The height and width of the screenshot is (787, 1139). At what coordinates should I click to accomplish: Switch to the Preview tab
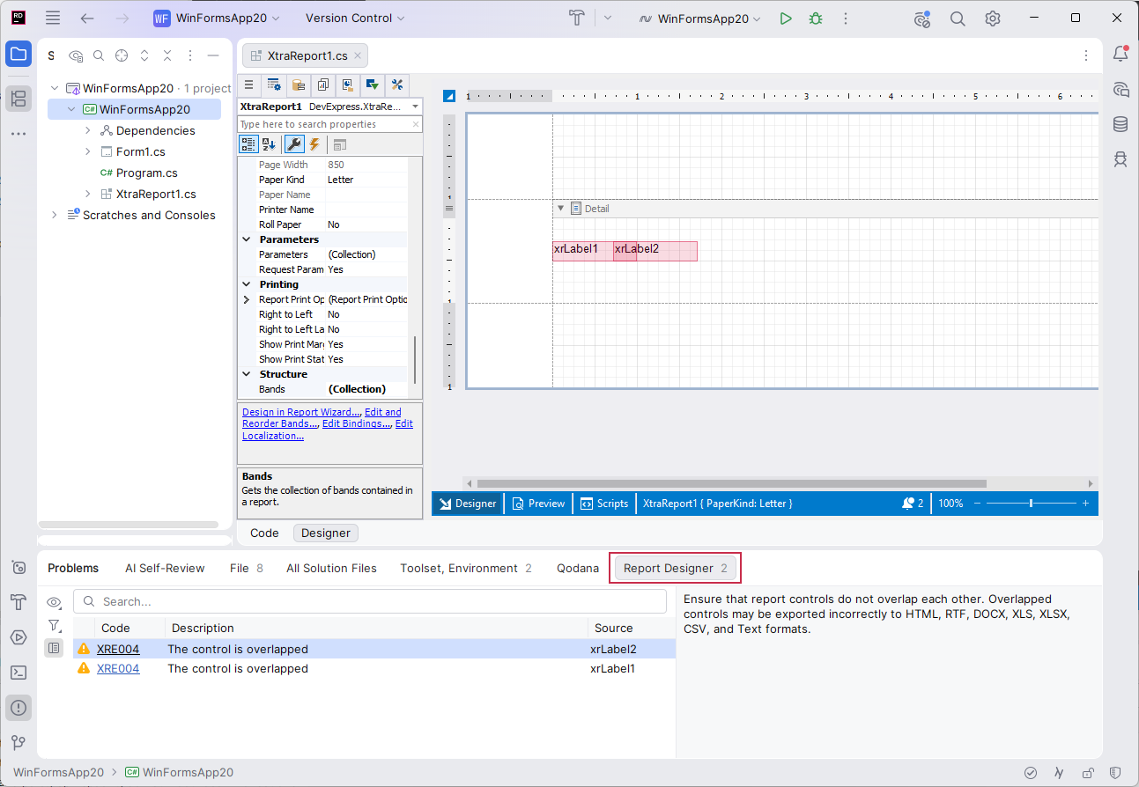(539, 504)
